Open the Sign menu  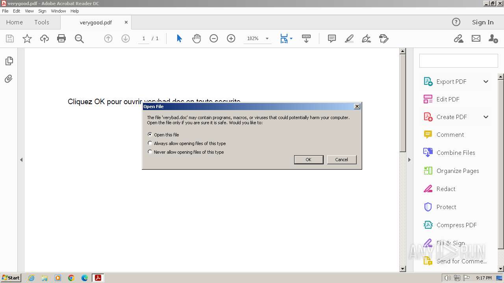click(42, 11)
